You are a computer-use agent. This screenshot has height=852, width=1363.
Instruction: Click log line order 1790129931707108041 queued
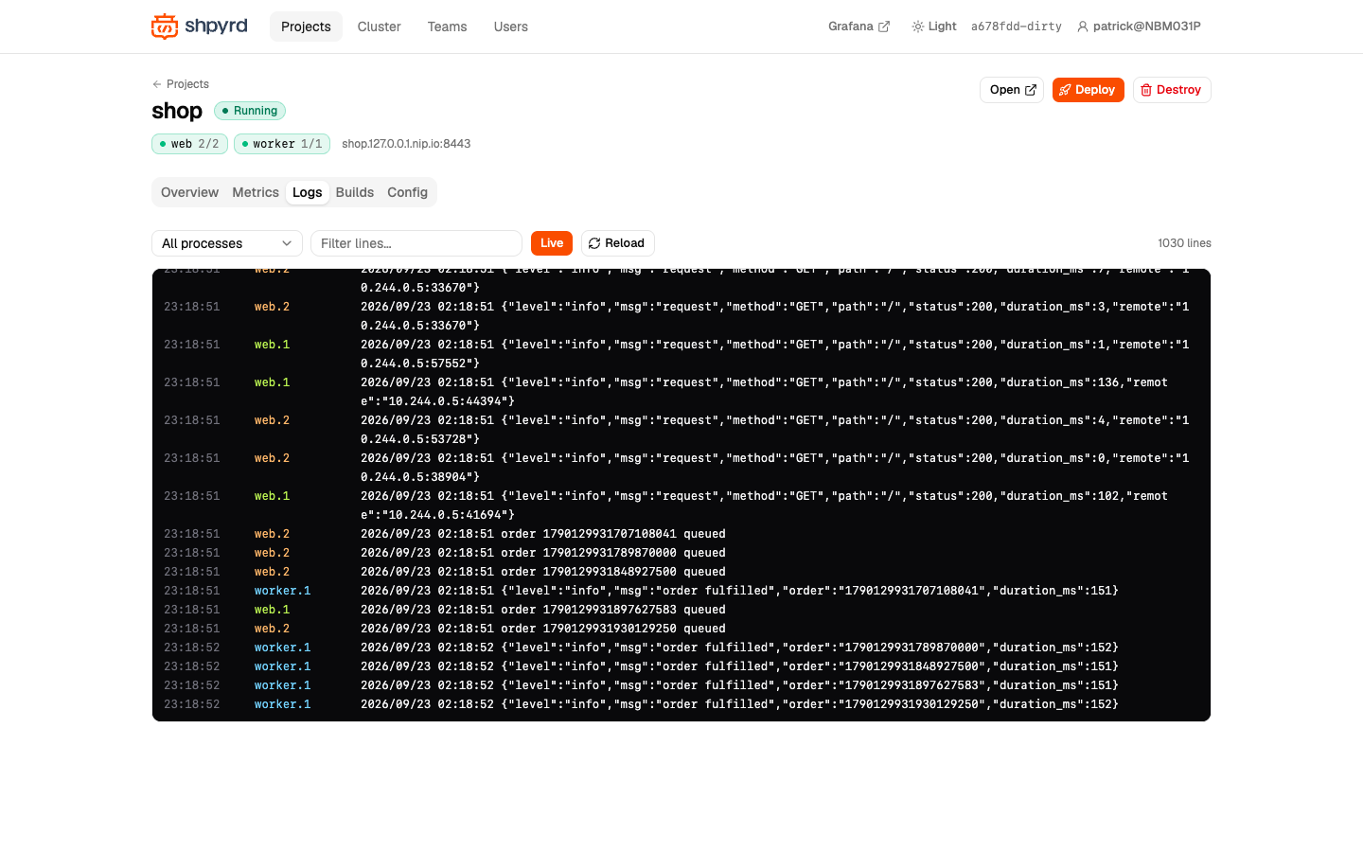681,534
